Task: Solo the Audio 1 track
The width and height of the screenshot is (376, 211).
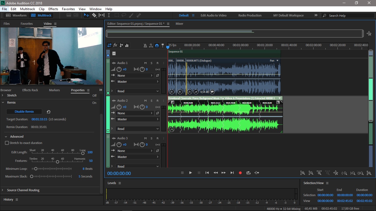Action: point(151,63)
